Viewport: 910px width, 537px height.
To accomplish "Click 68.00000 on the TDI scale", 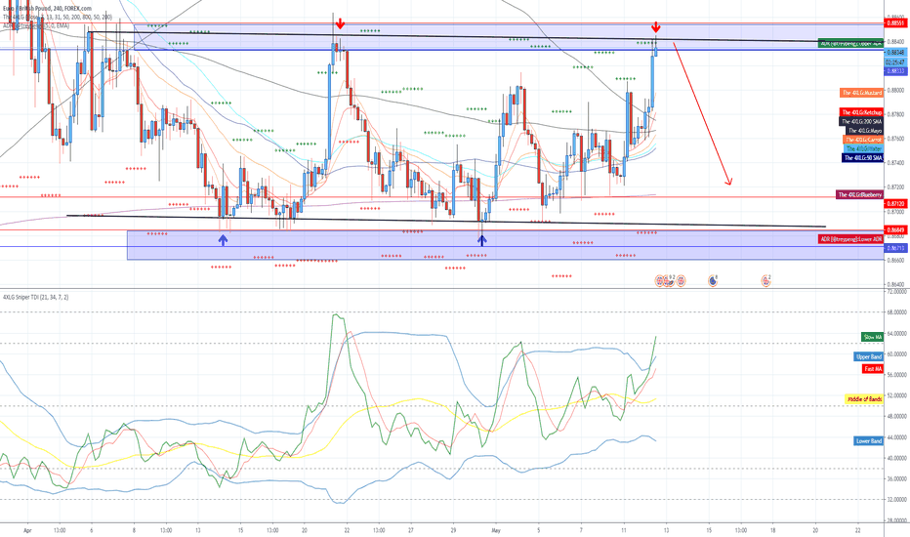I will coord(897,312).
